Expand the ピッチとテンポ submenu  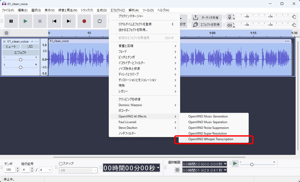pos(144,57)
